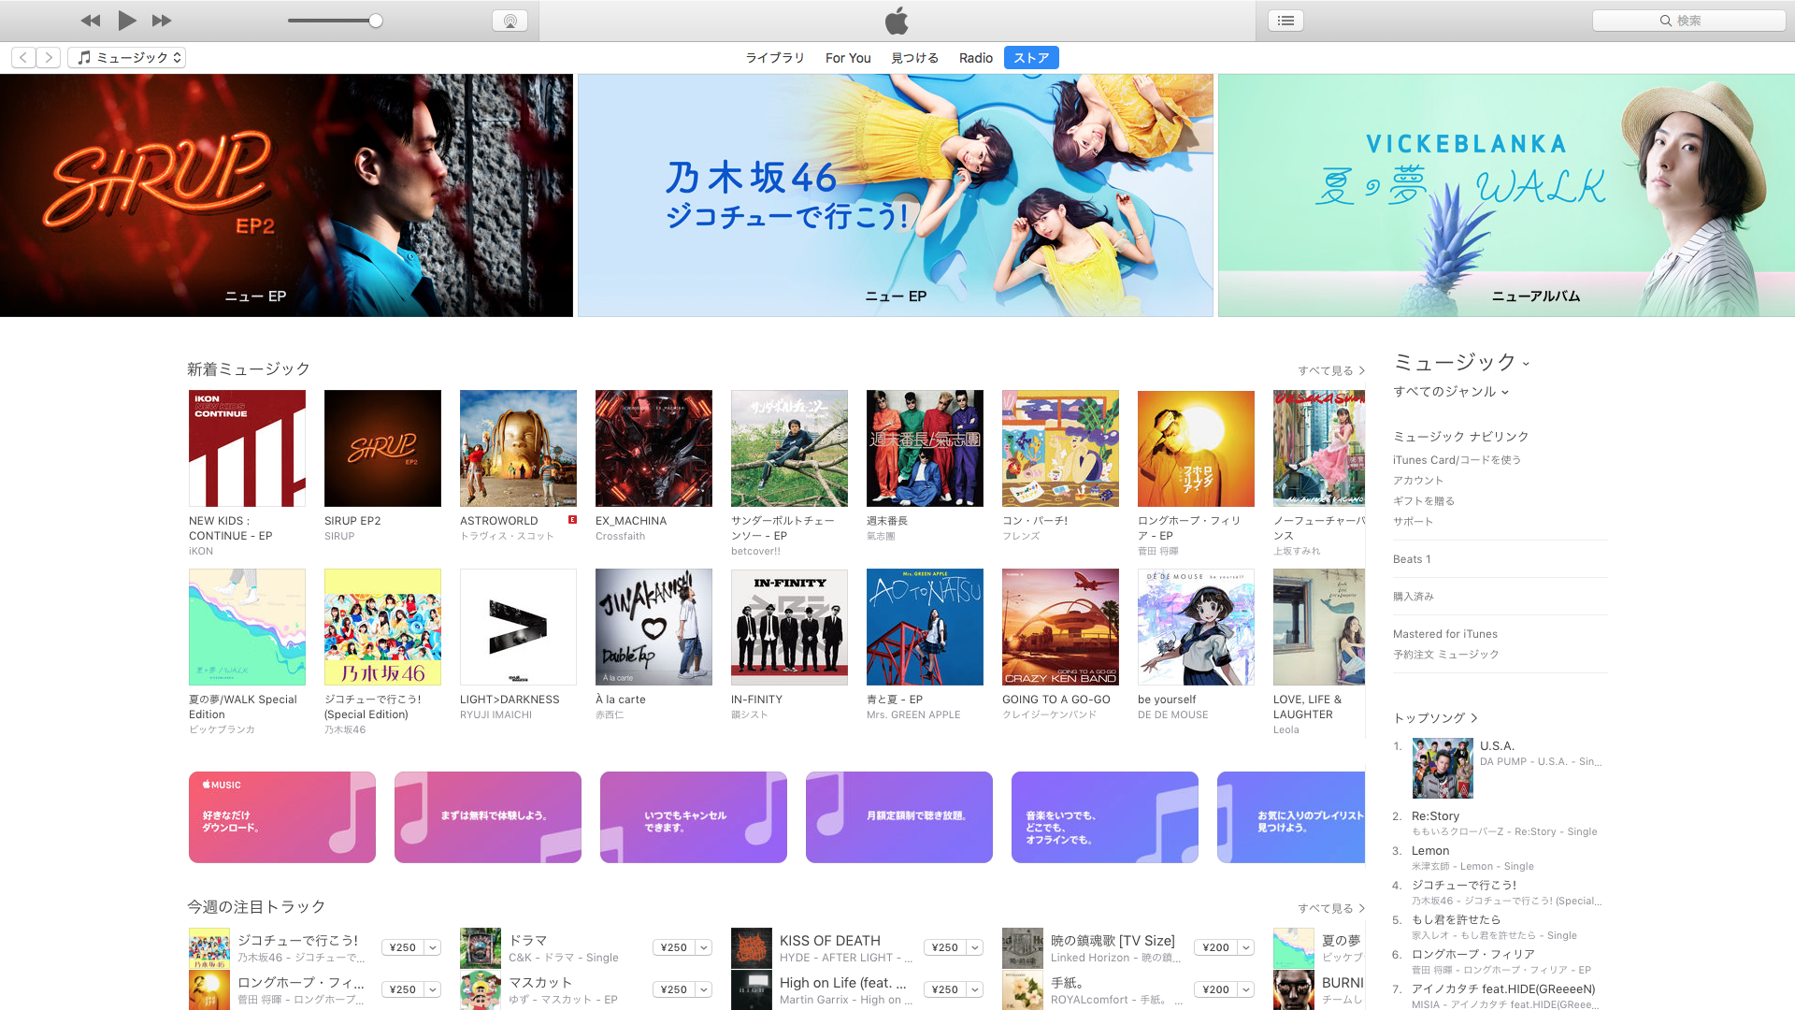1795x1010 pixels.
Task: Open the コン・パーチ! album cover
Action: click(x=1060, y=448)
